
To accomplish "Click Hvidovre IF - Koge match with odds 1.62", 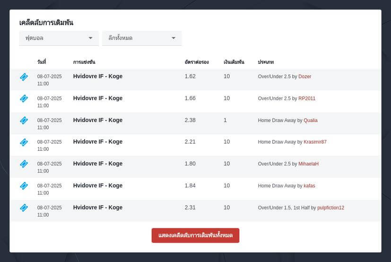I will click(x=98, y=76).
